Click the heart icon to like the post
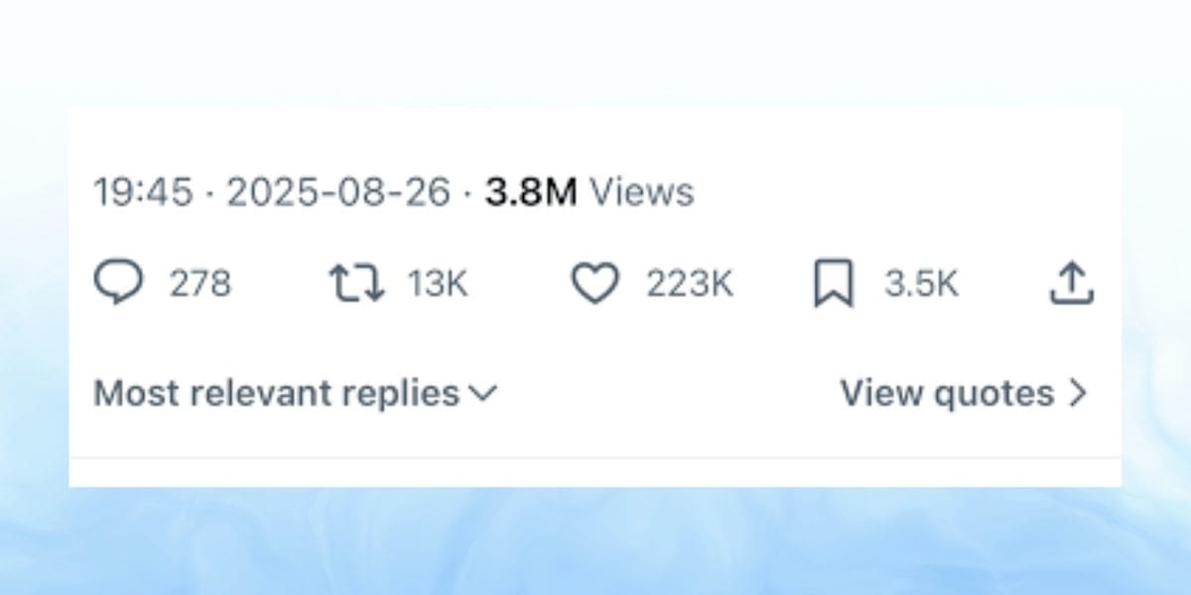 pyautogui.click(x=596, y=283)
